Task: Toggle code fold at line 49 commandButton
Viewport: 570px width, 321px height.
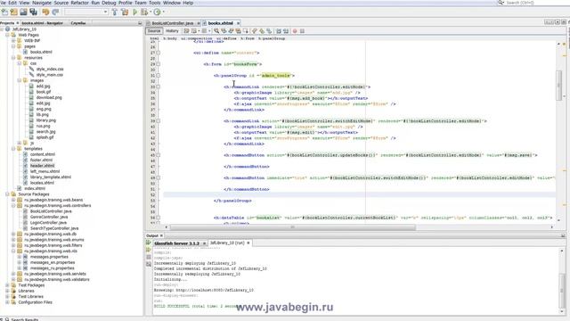Action: (159, 178)
